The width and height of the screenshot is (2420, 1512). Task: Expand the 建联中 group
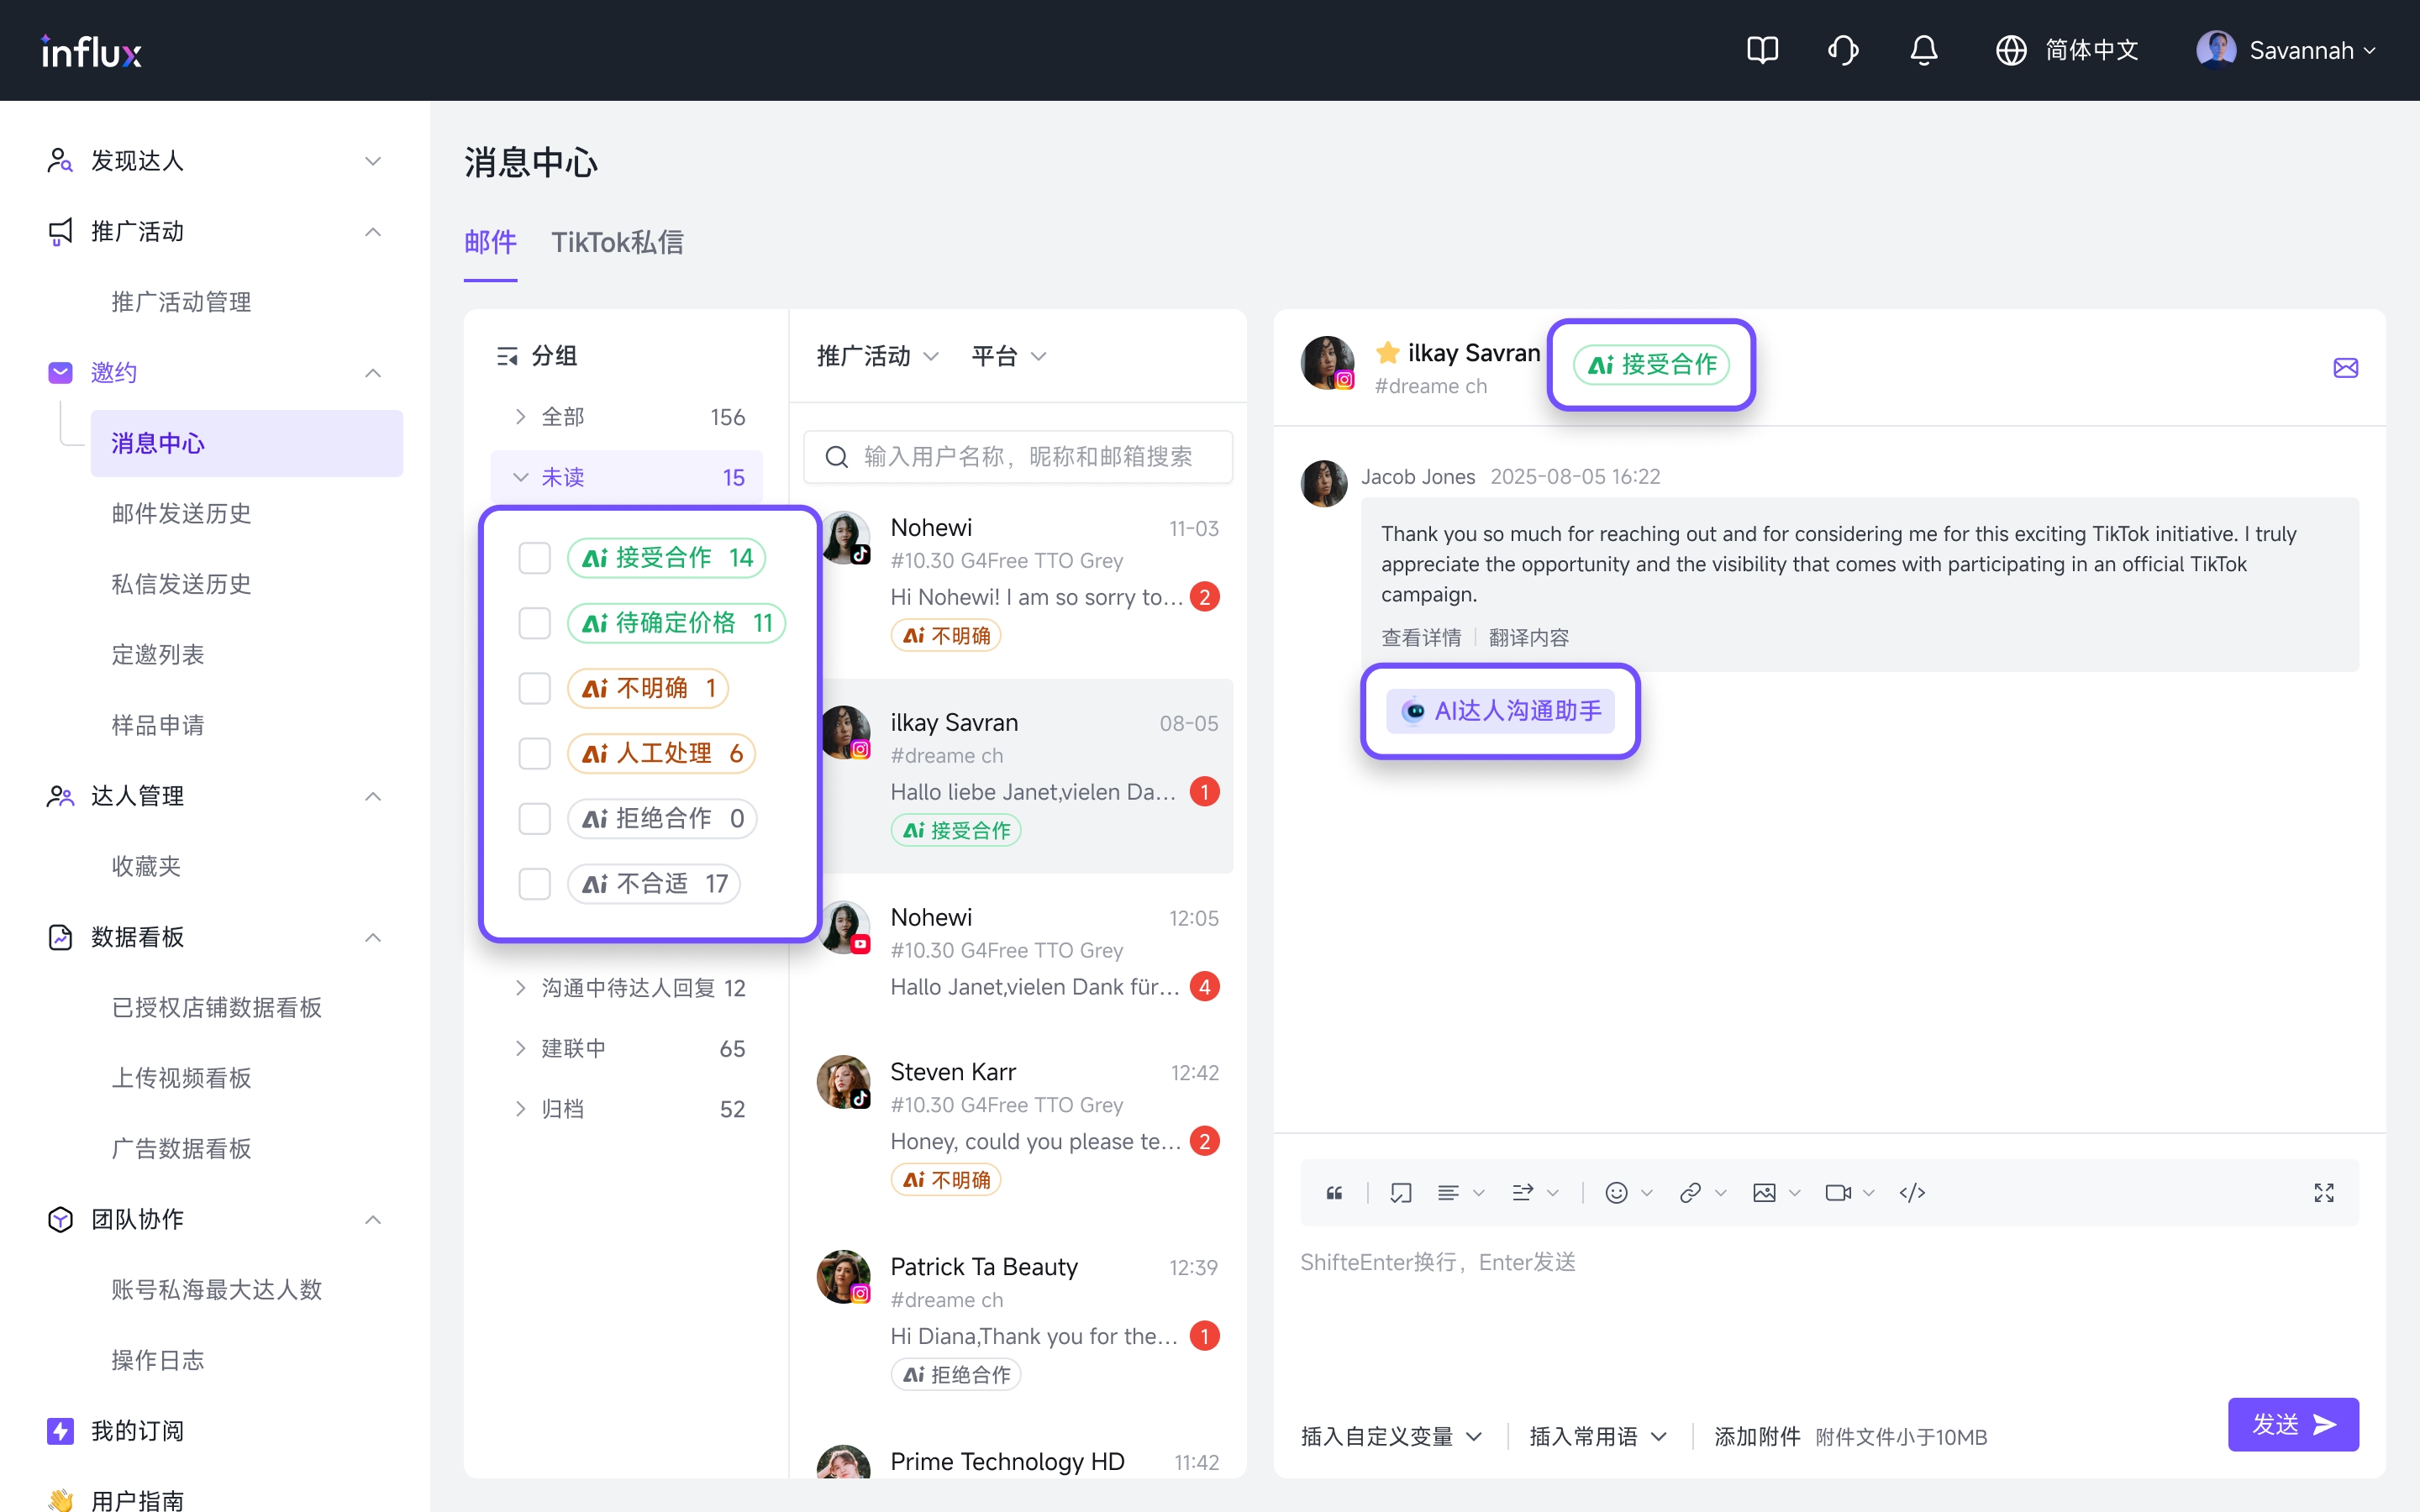pyautogui.click(x=573, y=1048)
